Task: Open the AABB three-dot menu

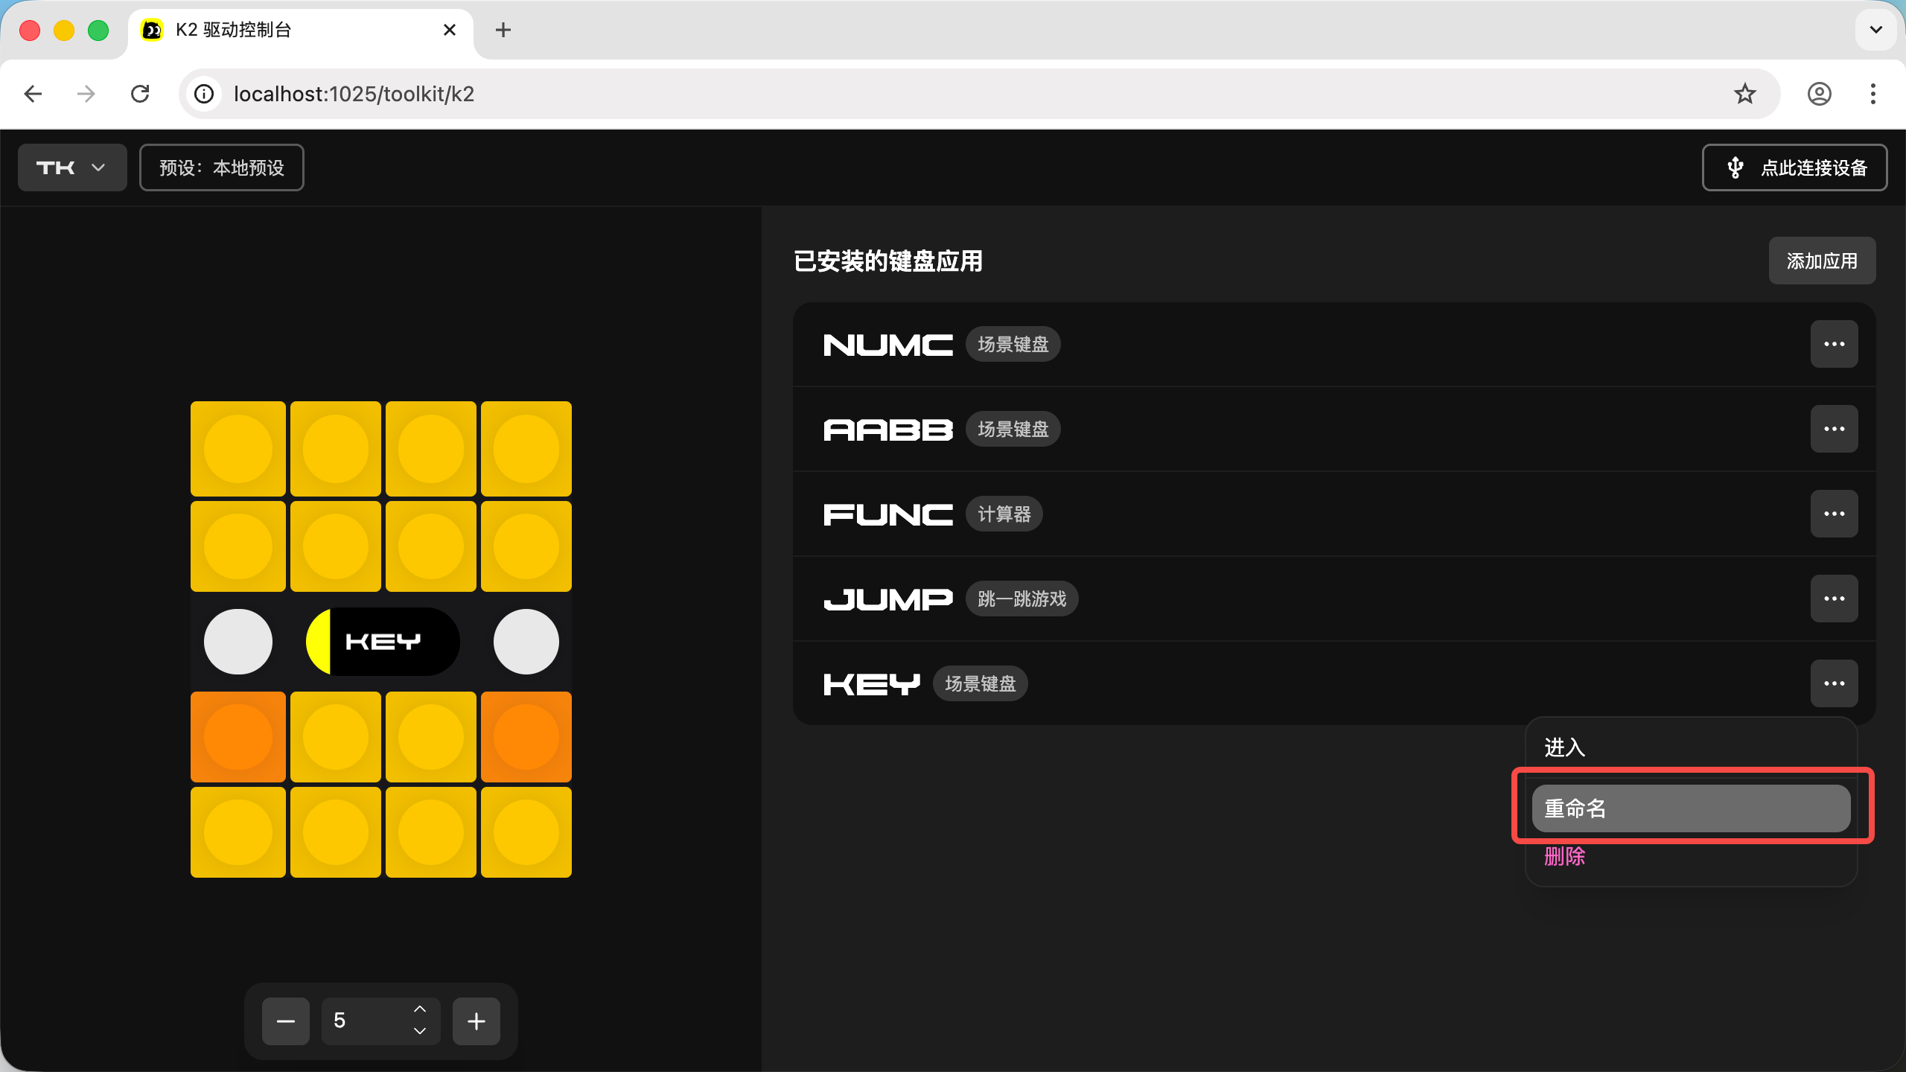Action: 1834,429
